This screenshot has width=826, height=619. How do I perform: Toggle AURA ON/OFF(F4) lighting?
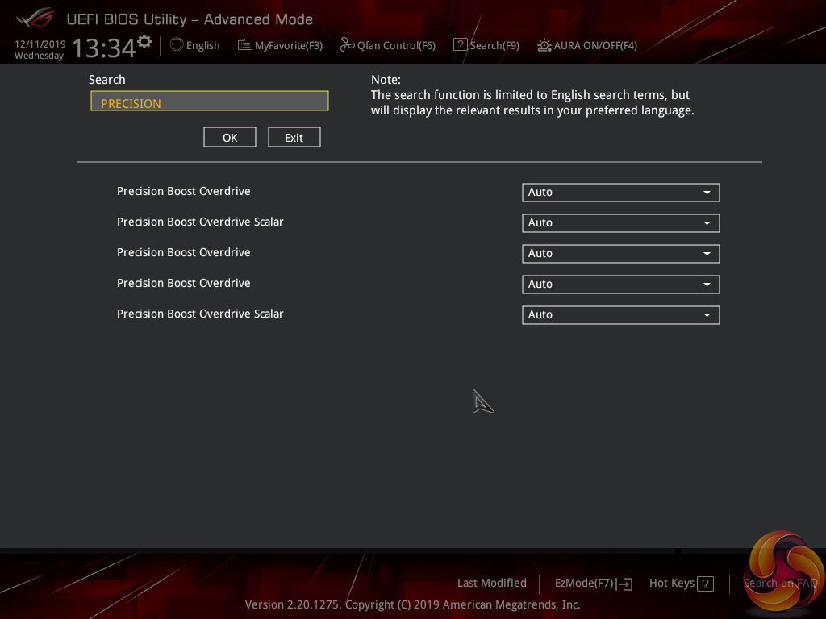(587, 45)
